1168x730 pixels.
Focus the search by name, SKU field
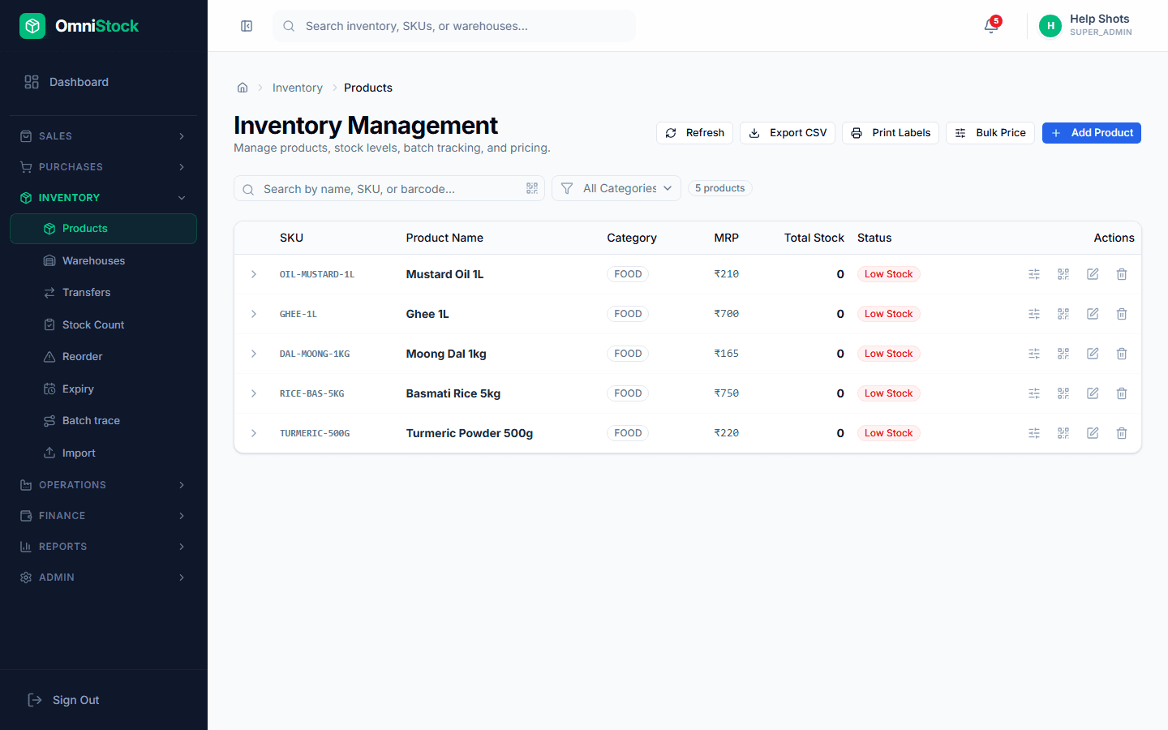point(389,188)
